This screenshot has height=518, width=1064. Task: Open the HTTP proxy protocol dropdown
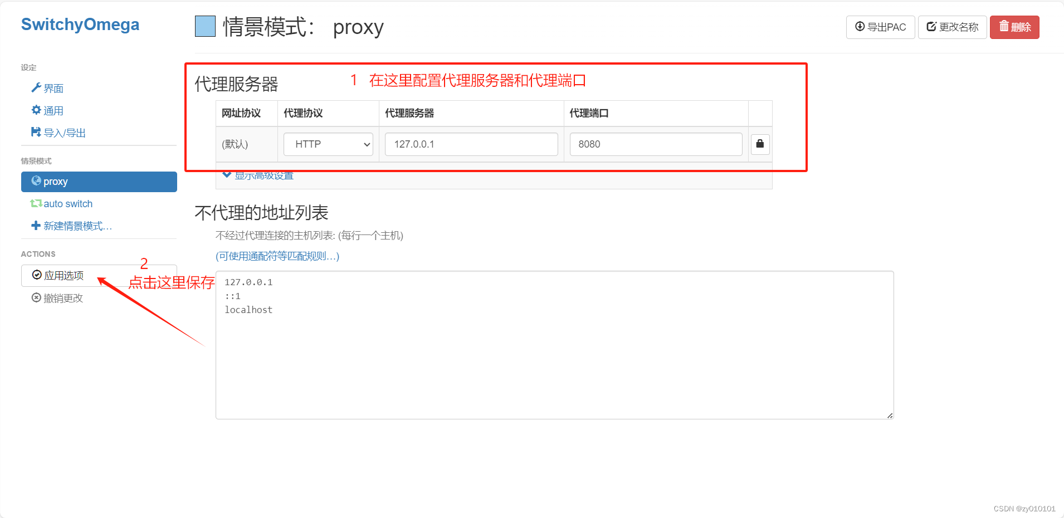pyautogui.click(x=328, y=144)
